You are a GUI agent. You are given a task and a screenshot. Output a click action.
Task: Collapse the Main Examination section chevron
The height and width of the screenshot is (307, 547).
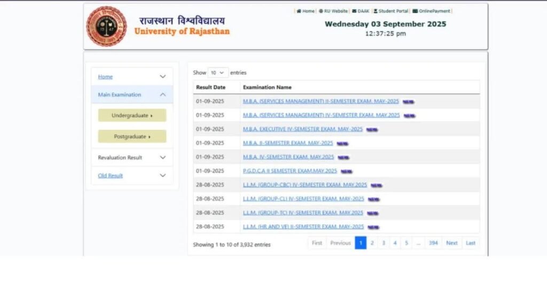click(x=162, y=95)
